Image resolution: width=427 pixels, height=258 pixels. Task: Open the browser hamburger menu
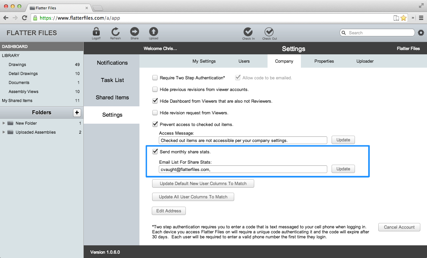tap(420, 18)
